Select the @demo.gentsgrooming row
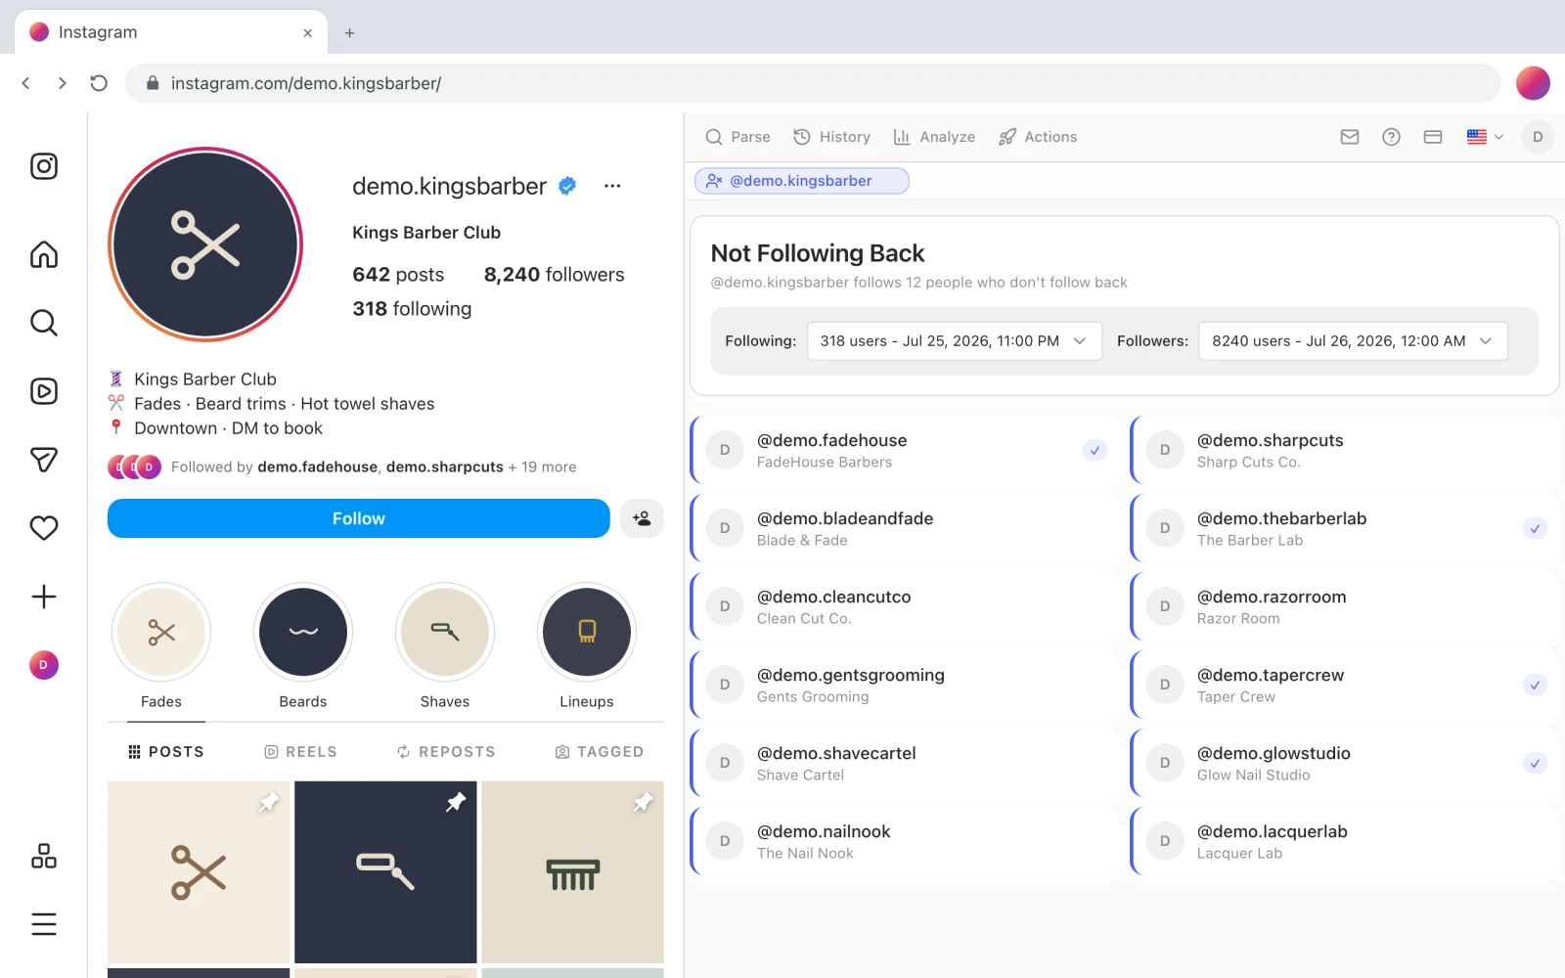Viewport: 1565px width, 978px height. point(904,686)
